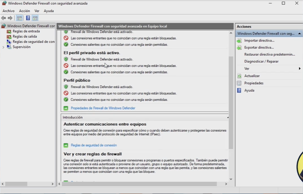
Task: Click the Reglas de salida icon
Action: point(9,36)
